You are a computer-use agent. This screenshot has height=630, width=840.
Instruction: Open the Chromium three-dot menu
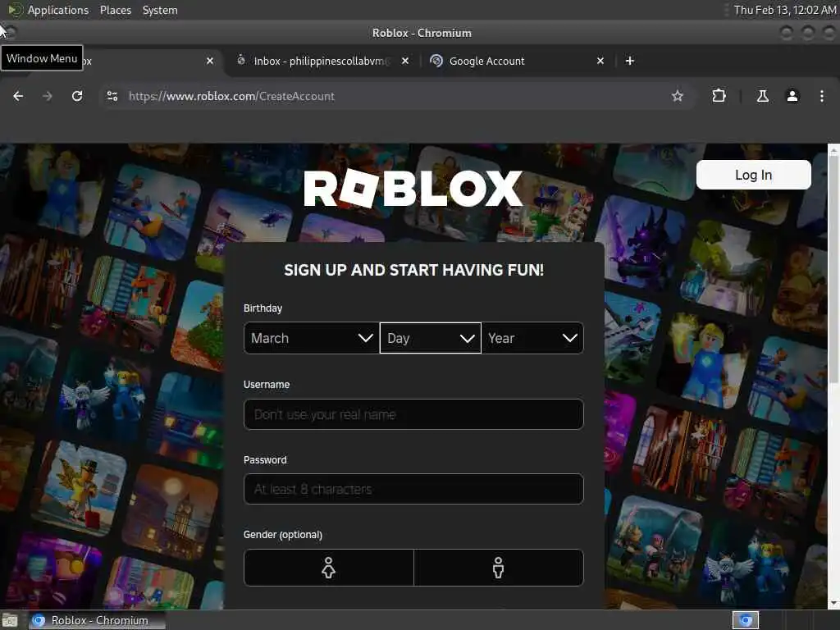[822, 96]
